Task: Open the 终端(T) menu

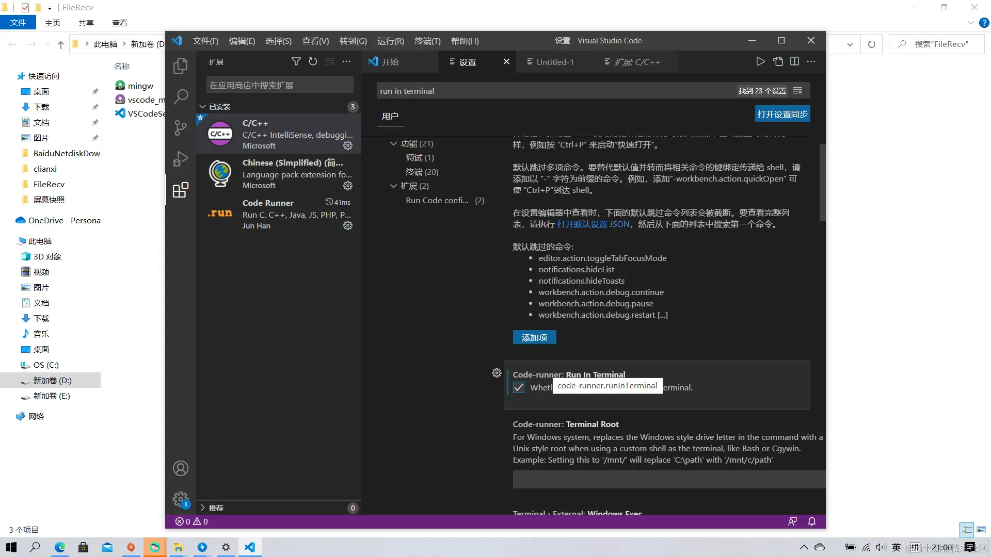Action: point(427,41)
